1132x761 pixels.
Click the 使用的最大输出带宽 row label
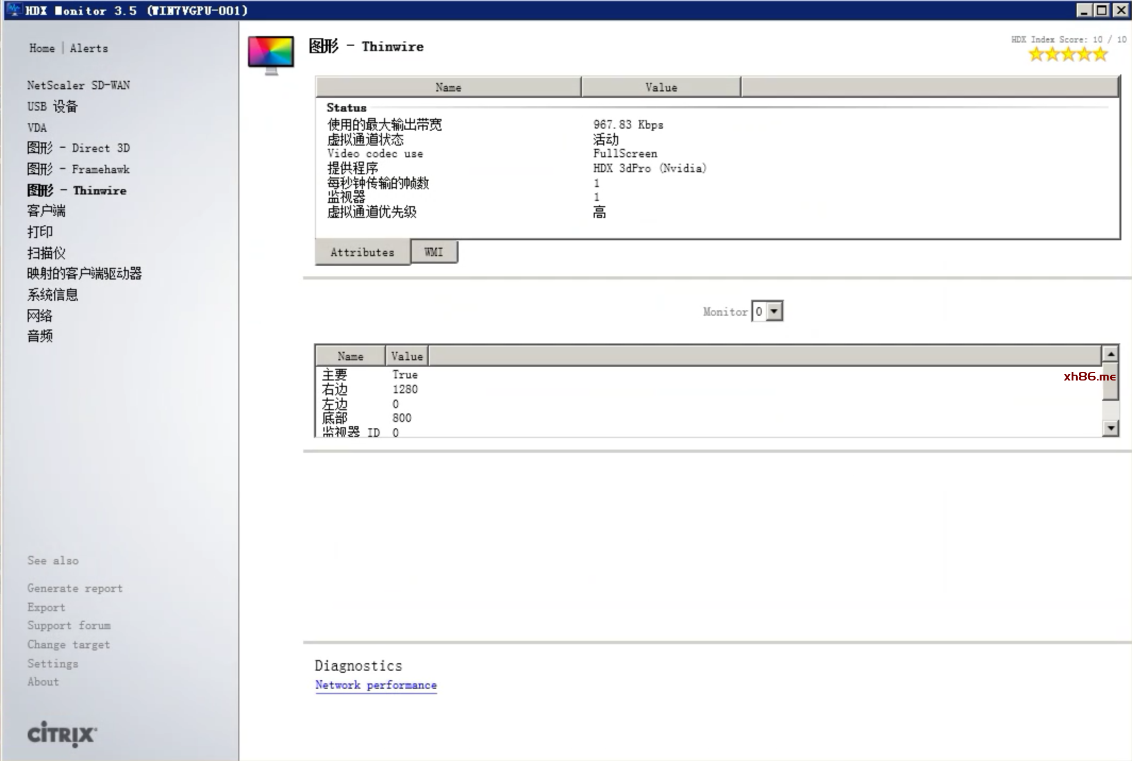(x=385, y=125)
